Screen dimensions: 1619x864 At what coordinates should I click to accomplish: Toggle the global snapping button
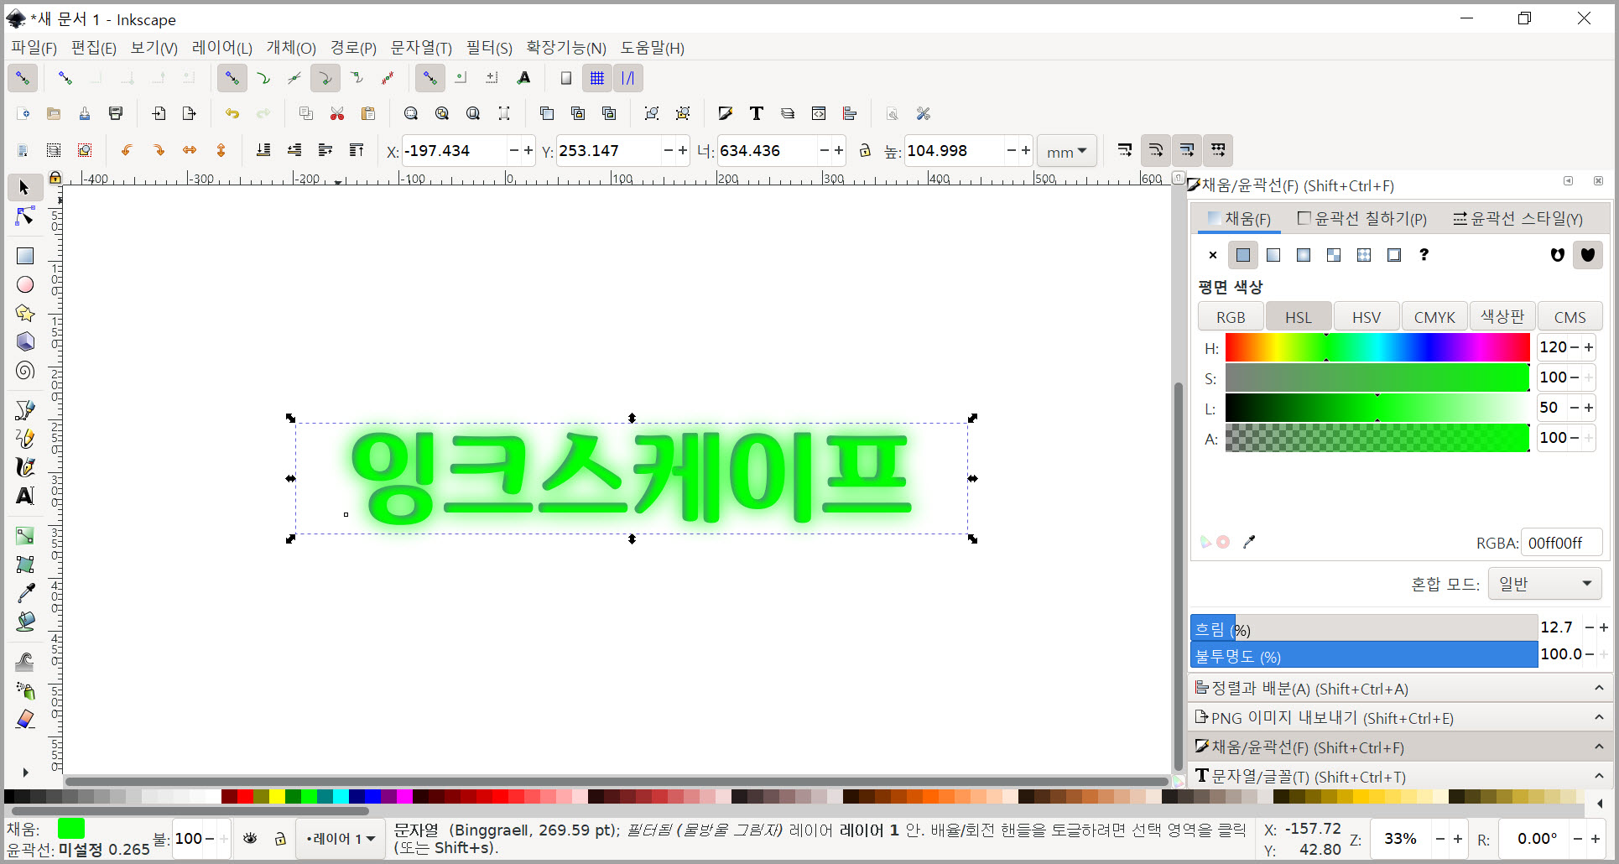pyautogui.click(x=23, y=78)
